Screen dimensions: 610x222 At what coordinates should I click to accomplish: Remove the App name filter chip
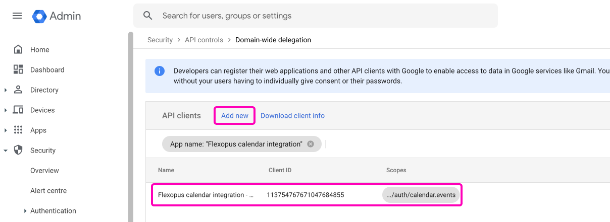pyautogui.click(x=311, y=144)
